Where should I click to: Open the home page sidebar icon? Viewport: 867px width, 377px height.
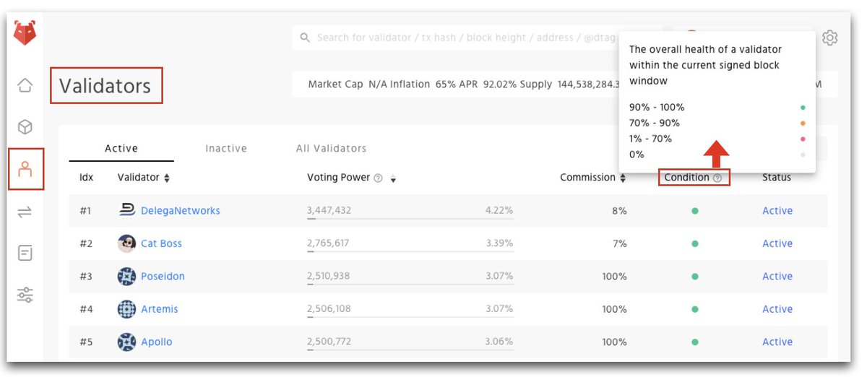25,85
